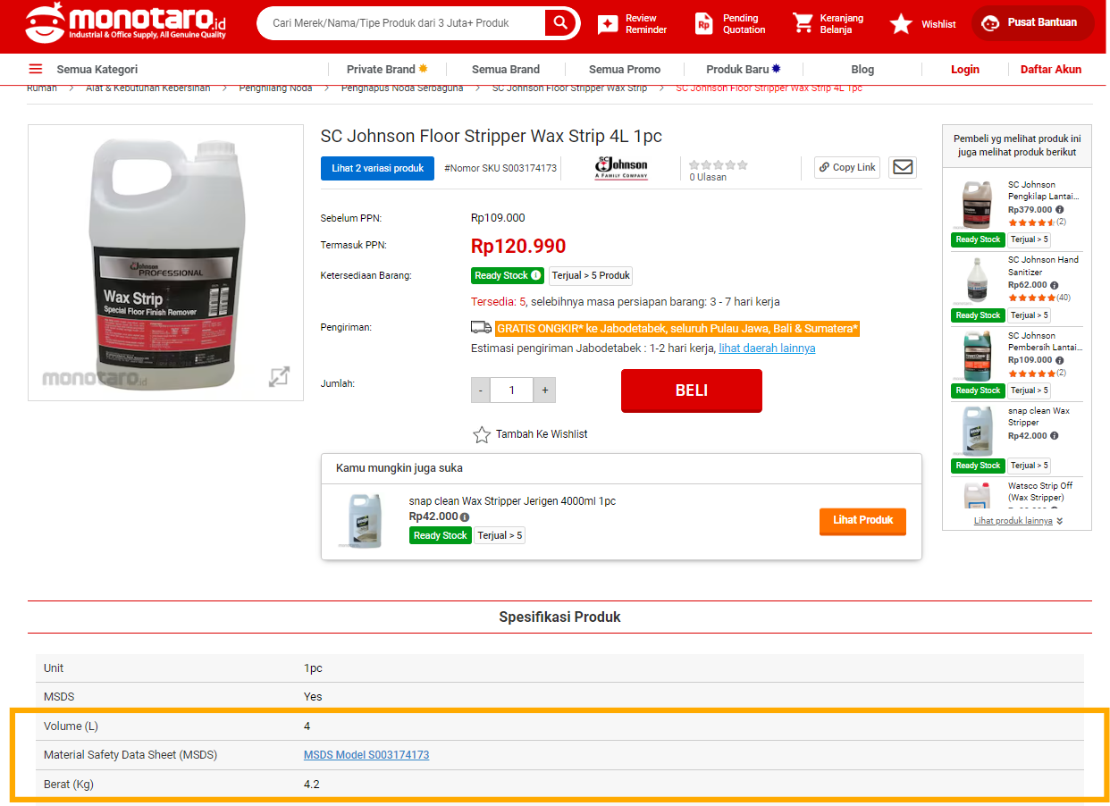
Task: Click the red search magnifier button
Action: click(561, 22)
